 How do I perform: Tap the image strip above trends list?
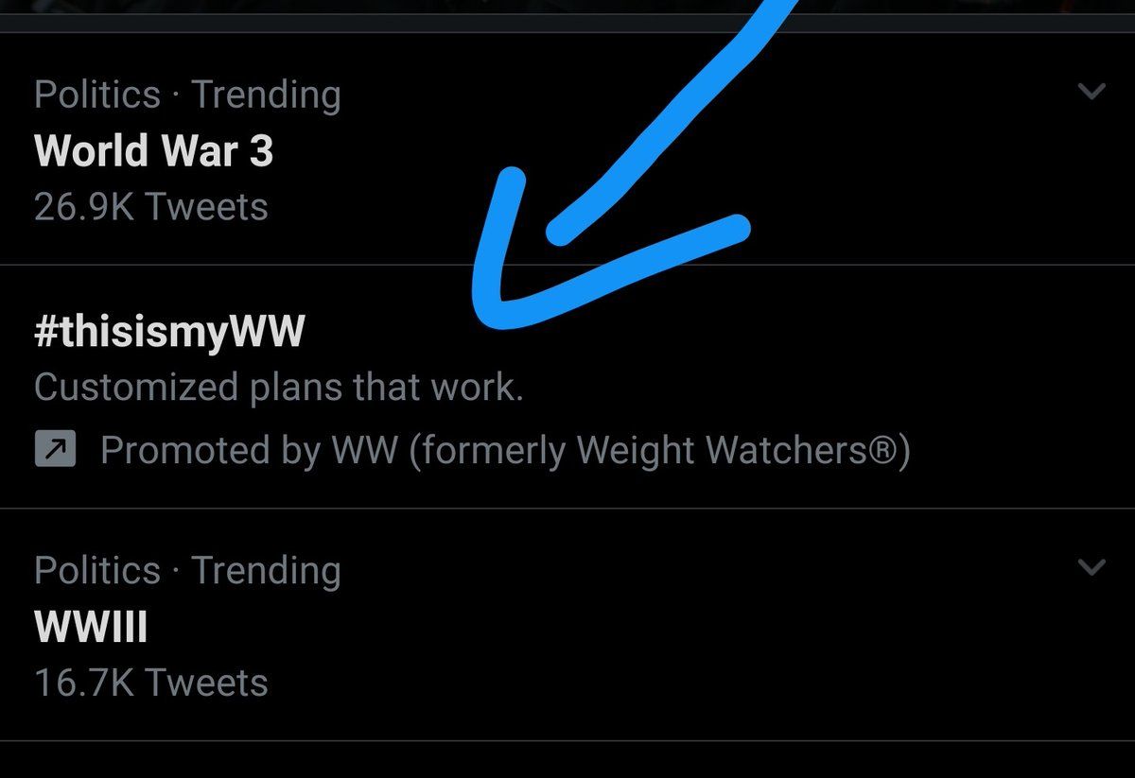pos(567,13)
